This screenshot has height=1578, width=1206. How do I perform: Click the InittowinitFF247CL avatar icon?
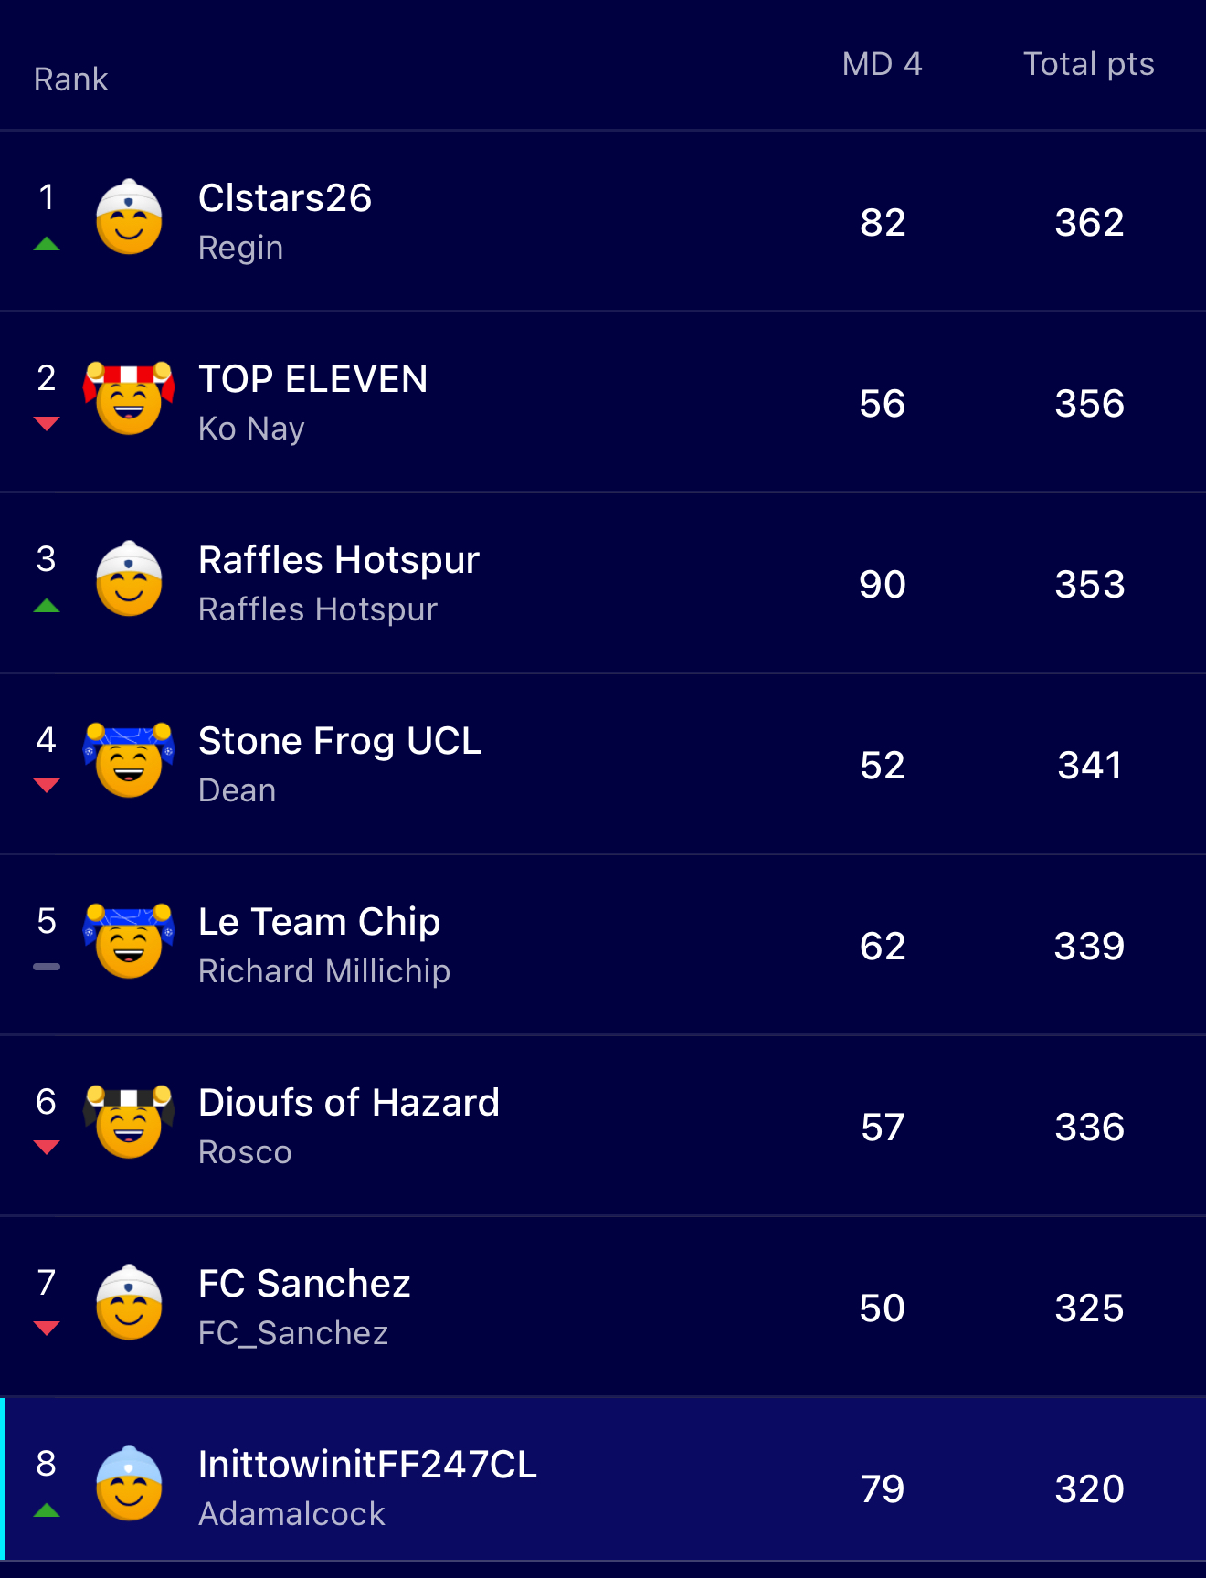[x=129, y=1484]
